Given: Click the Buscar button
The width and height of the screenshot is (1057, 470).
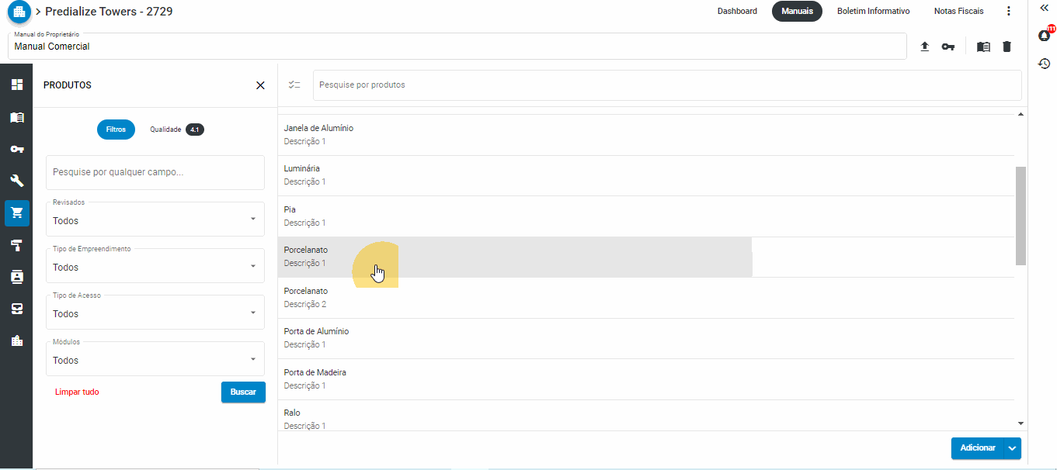Looking at the screenshot, I should click(x=243, y=392).
